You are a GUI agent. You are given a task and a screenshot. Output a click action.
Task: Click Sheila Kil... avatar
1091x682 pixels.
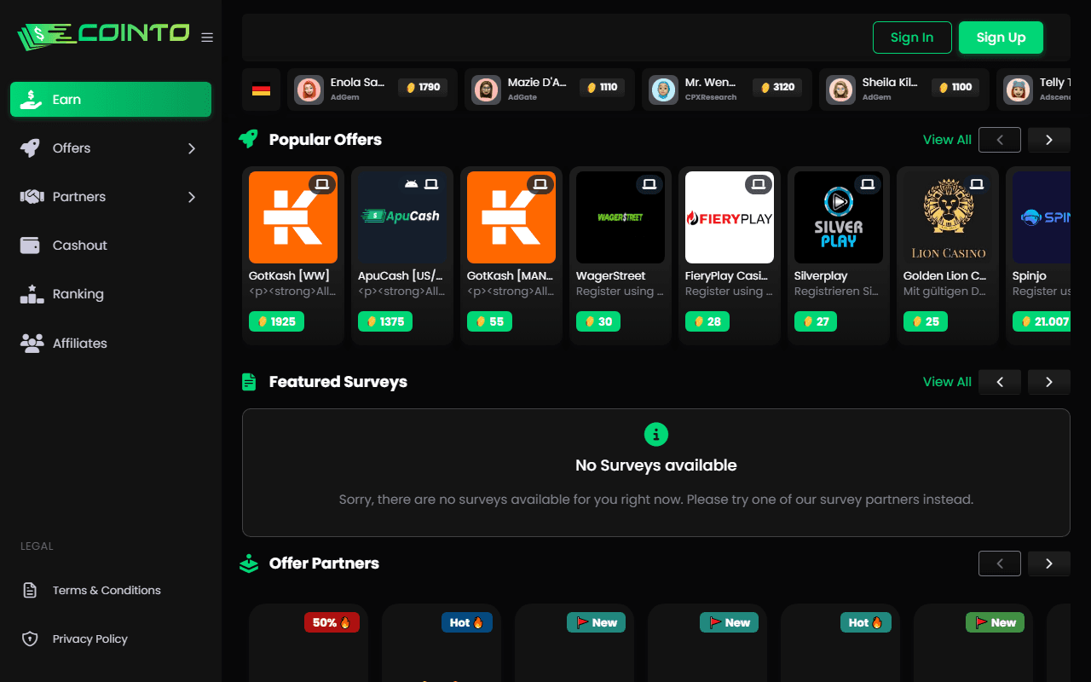coord(840,90)
